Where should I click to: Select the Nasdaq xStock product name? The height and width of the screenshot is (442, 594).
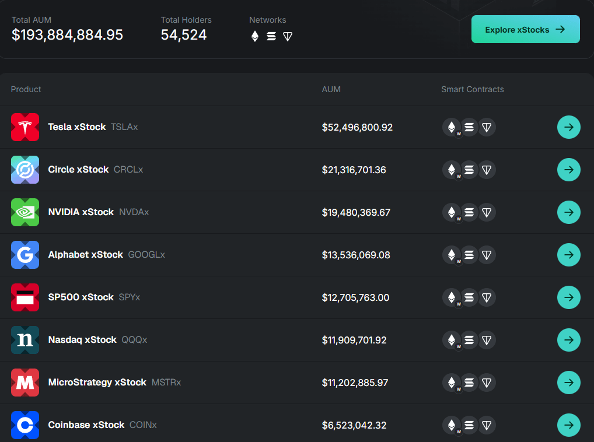[82, 340]
